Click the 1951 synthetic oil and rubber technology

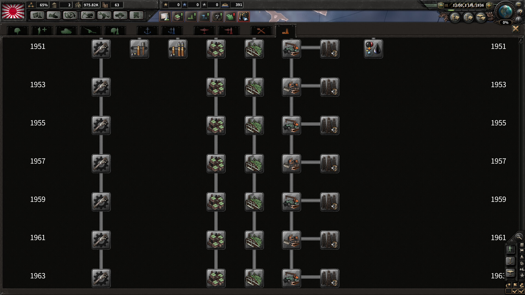373,49
